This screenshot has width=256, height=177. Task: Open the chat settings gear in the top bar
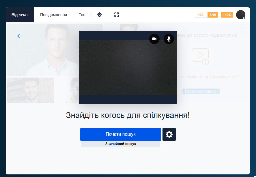[99, 14]
